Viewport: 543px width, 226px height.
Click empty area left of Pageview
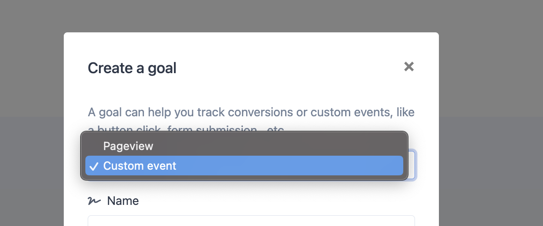click(93, 146)
